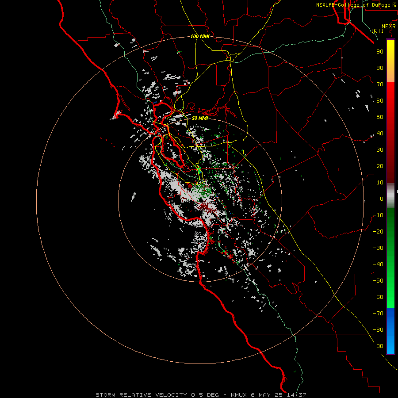
Task: Click the gray zero-velocity segment of color bar
Action: [x=390, y=196]
